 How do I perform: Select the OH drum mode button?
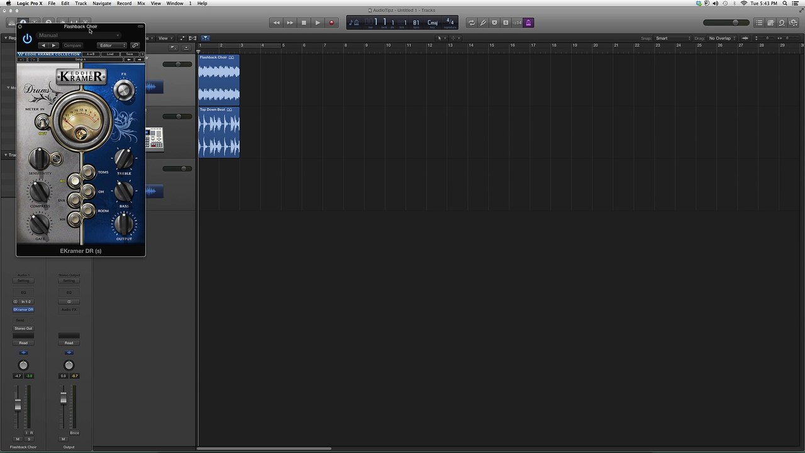coord(88,191)
